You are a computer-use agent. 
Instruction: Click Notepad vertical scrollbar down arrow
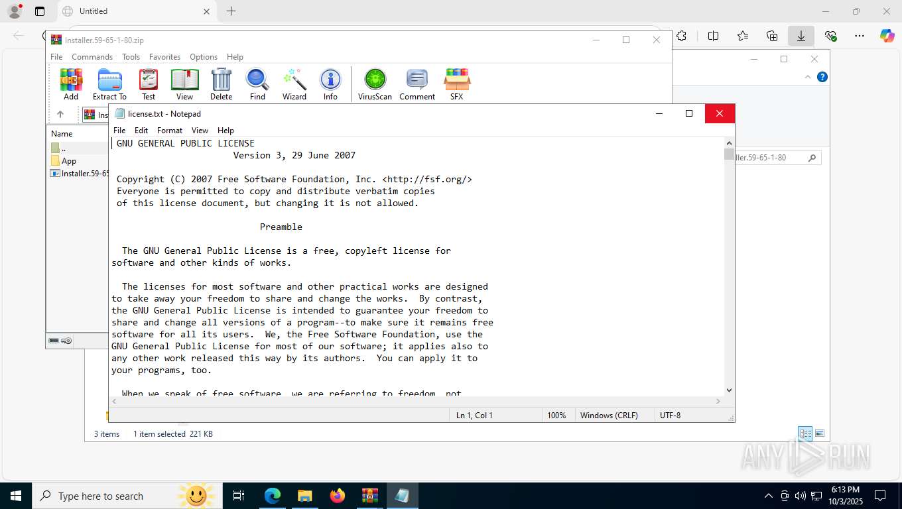[x=729, y=390]
